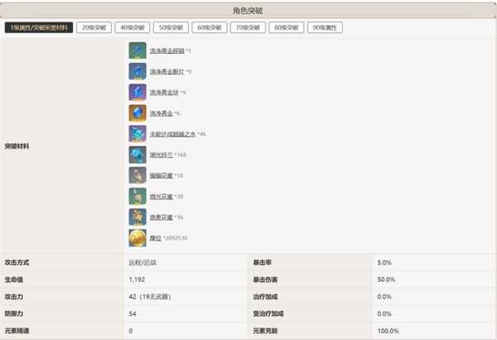Click the 原素花蜜 nectar icon
Image resolution: width=497 pixels, height=340 pixels.
pos(138,217)
